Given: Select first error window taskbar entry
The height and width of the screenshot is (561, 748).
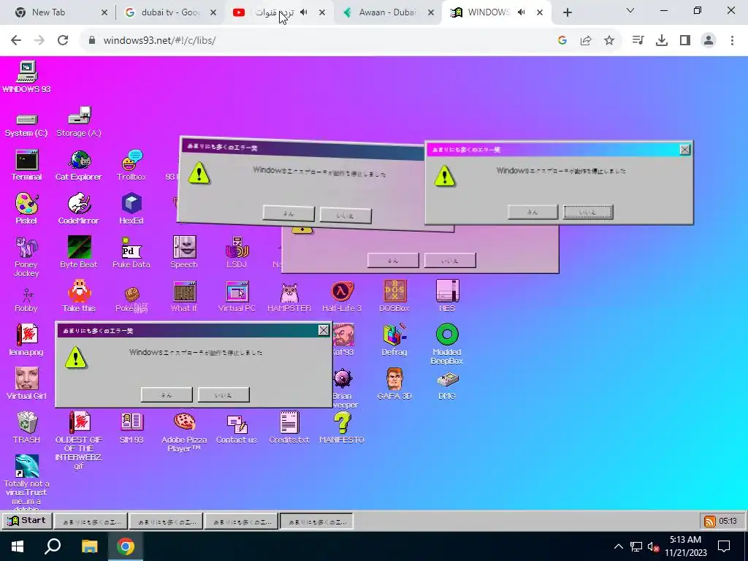Looking at the screenshot, I should pyautogui.click(x=91, y=522).
